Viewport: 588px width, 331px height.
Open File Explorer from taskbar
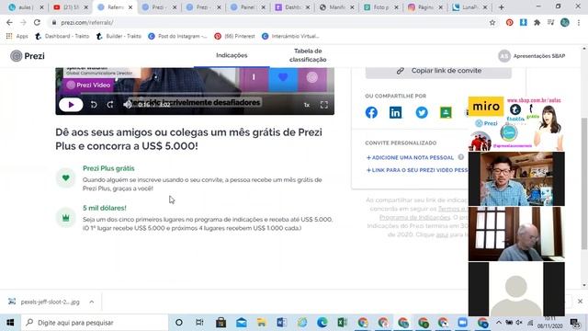261,323
